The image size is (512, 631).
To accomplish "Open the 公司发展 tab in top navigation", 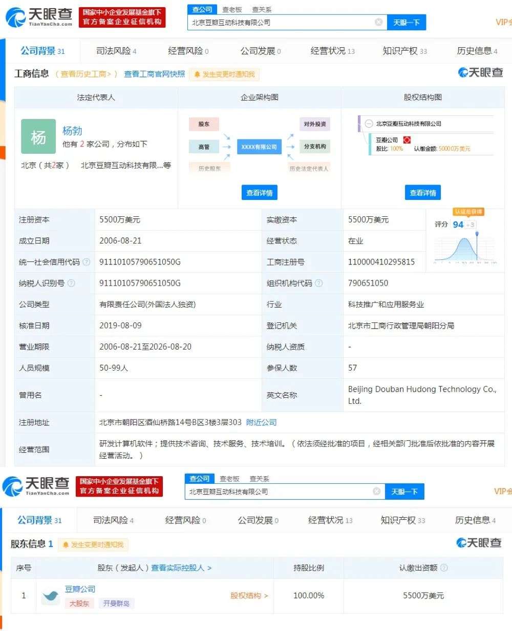I will 261,51.
